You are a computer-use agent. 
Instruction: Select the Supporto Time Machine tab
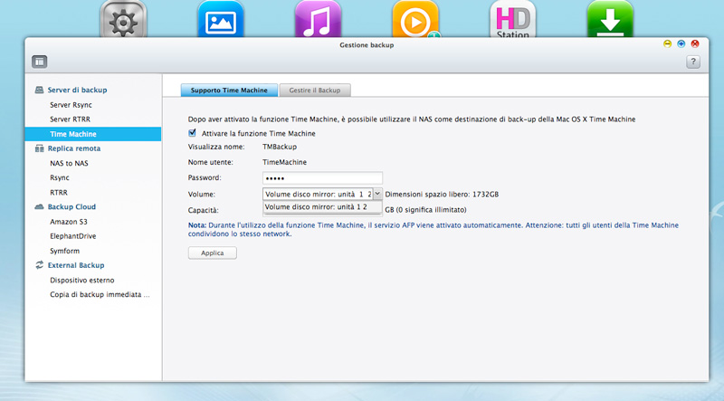pyautogui.click(x=228, y=91)
